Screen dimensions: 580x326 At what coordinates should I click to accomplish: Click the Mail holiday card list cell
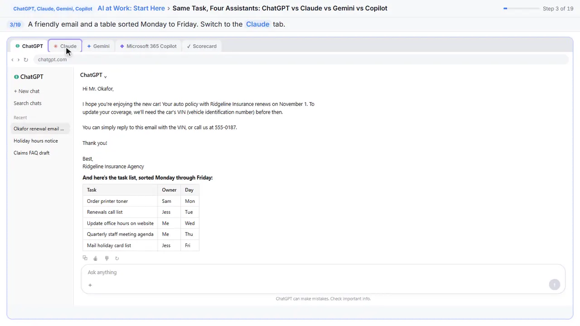pos(120,245)
